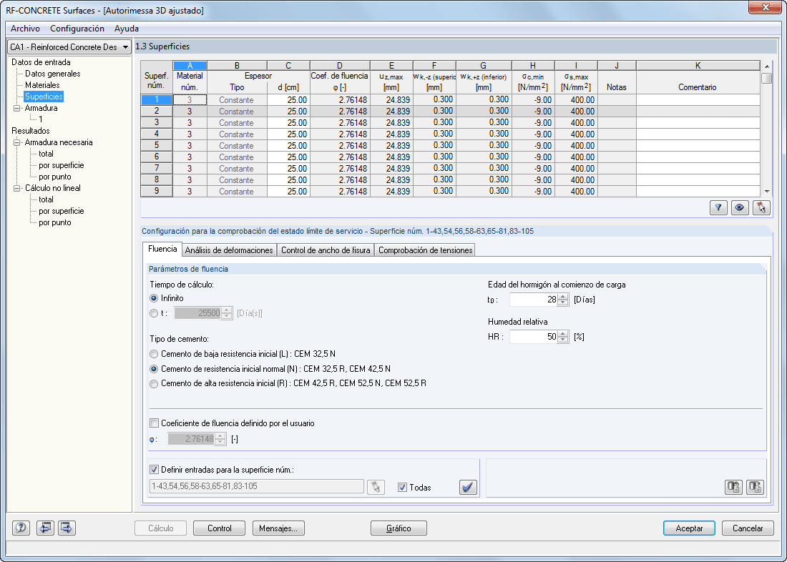Viewport: 787px width, 562px height.
Task: Select low initial strength cement (L) CEM 32,5 N
Action: pos(154,354)
